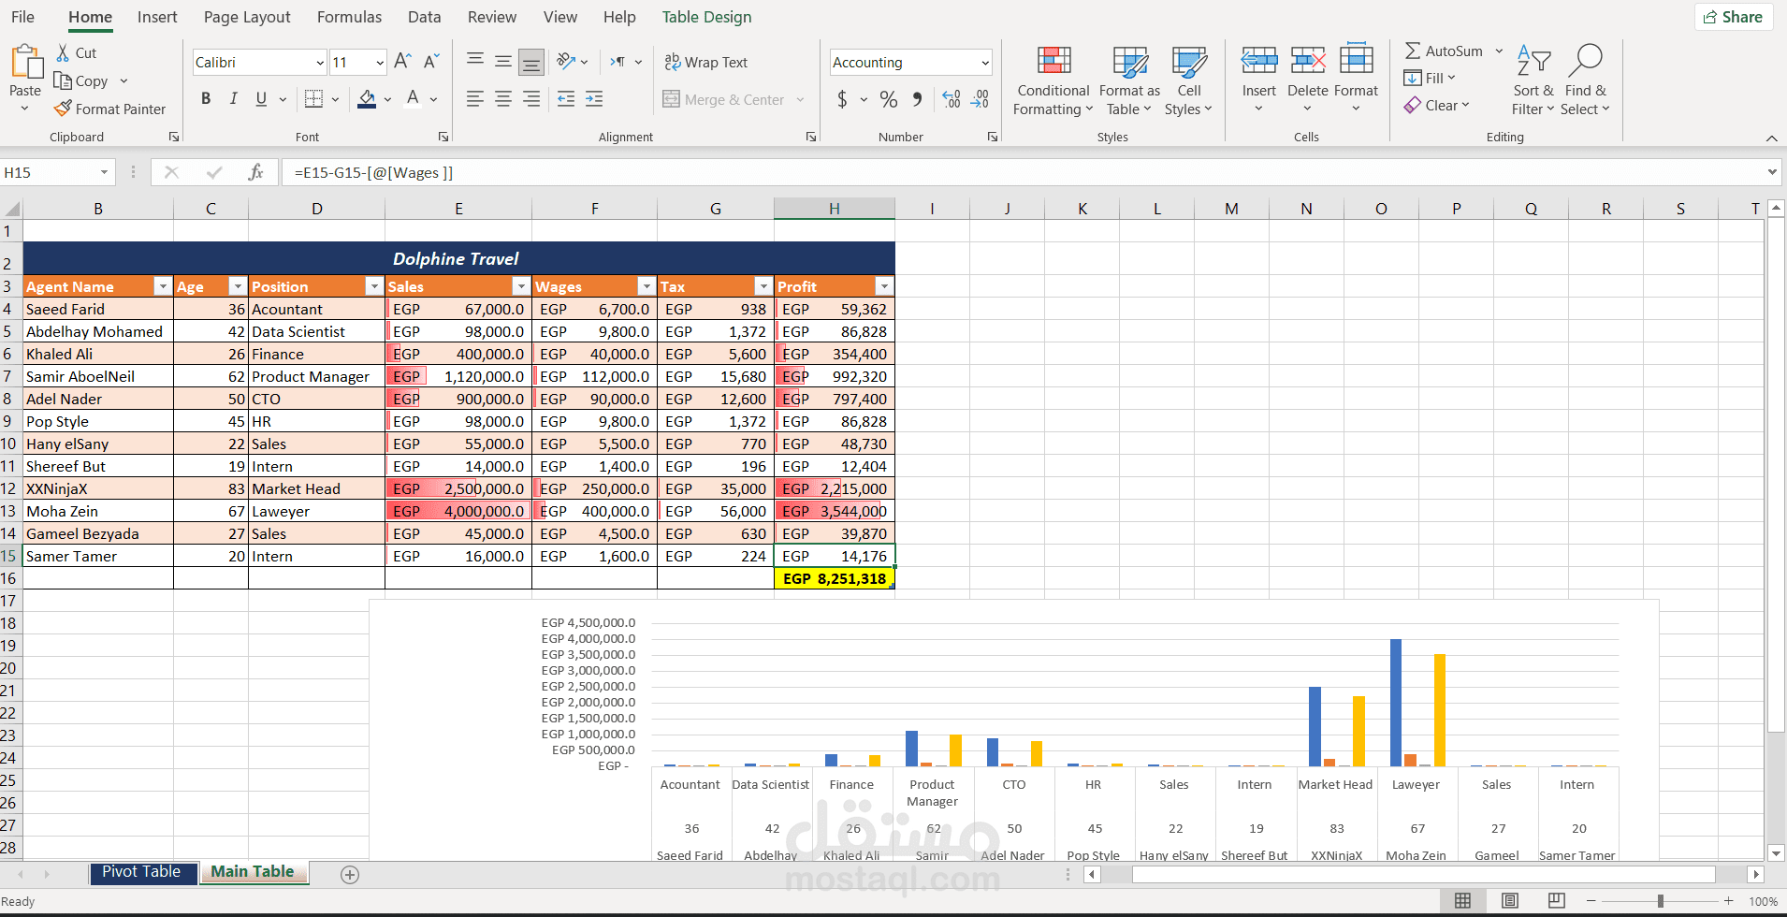Viewport: 1787px width, 917px height.
Task: Apply the Font Color swatch
Action: point(413,99)
